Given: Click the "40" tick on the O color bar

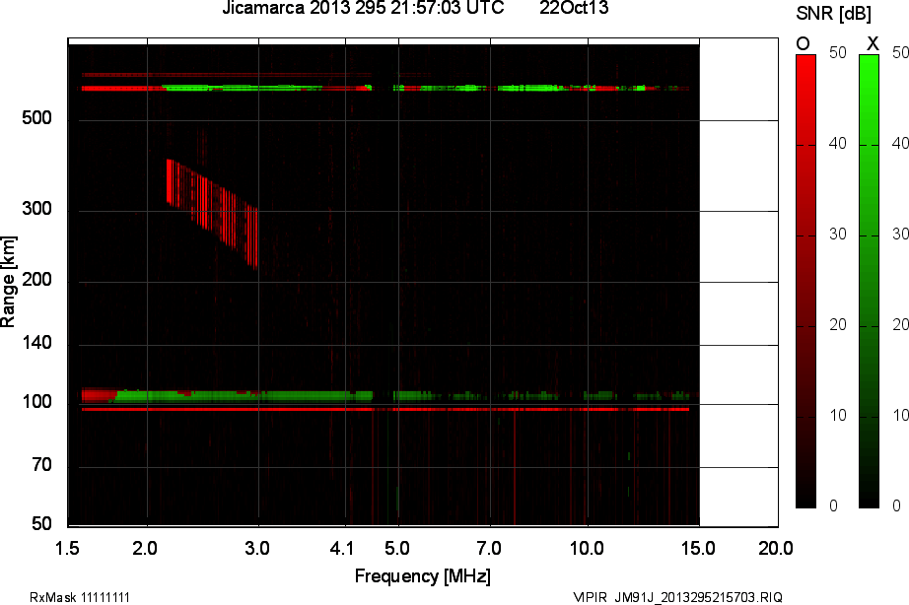Looking at the screenshot, I should pyautogui.click(x=838, y=144).
